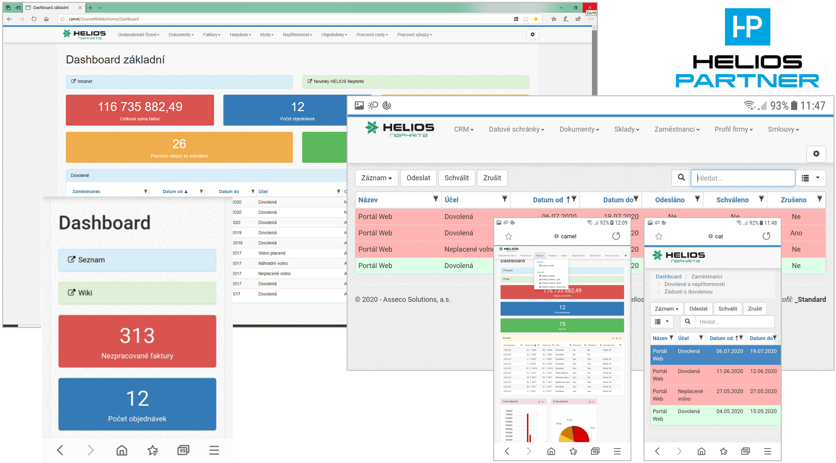836x463 pixels.
Task: Click the back arrow in desktop browser
Action: [10, 19]
